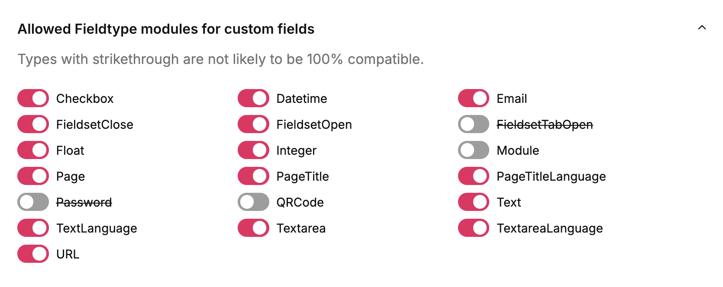Disable the Email fieldtype switch
723x287 pixels.
click(474, 99)
